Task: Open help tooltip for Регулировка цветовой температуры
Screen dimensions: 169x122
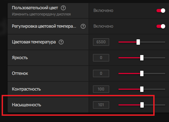Action: coord(83,26)
